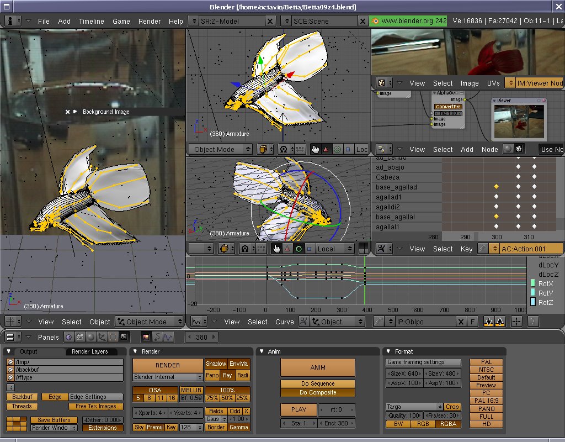Image resolution: width=565 pixels, height=442 pixels.
Task: Click the paste-from-buffer up arrow in IPO header
Action: pos(500,322)
